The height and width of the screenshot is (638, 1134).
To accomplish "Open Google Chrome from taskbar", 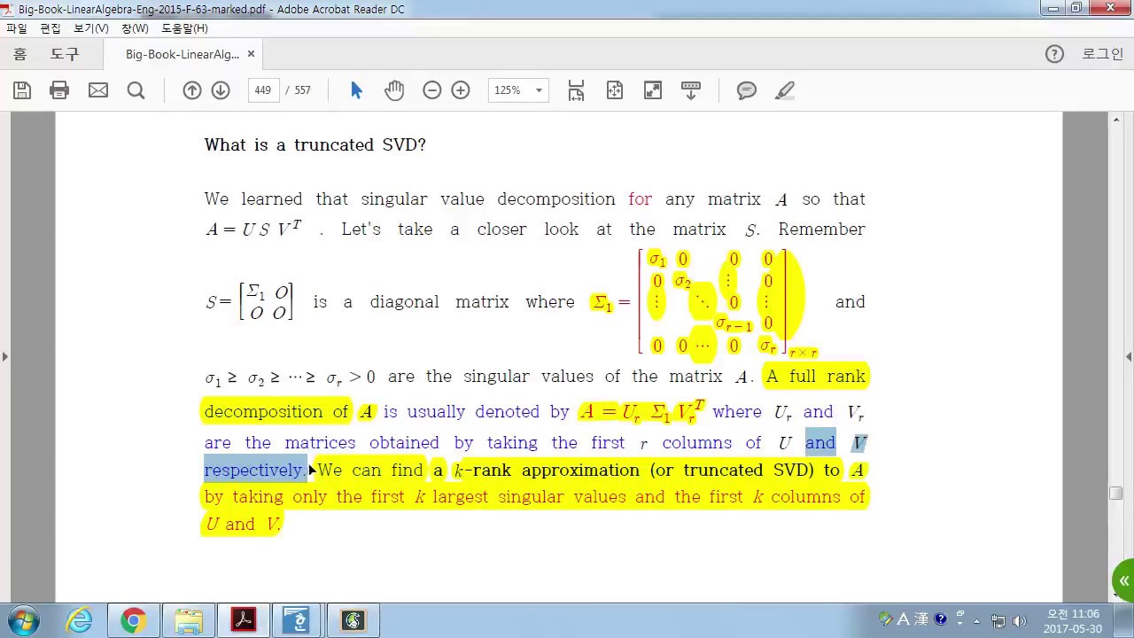I will pyautogui.click(x=134, y=620).
